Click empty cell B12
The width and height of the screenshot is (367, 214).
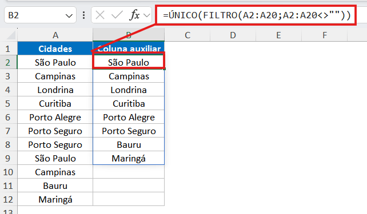point(129,199)
